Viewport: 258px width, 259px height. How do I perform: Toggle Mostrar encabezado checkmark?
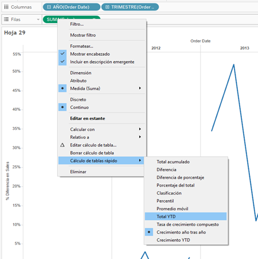coord(62,54)
